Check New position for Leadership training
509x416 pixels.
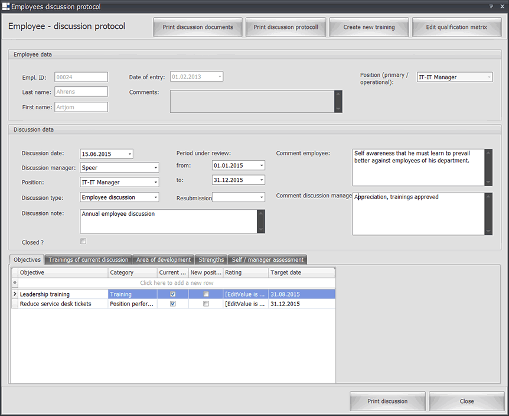coord(206,294)
